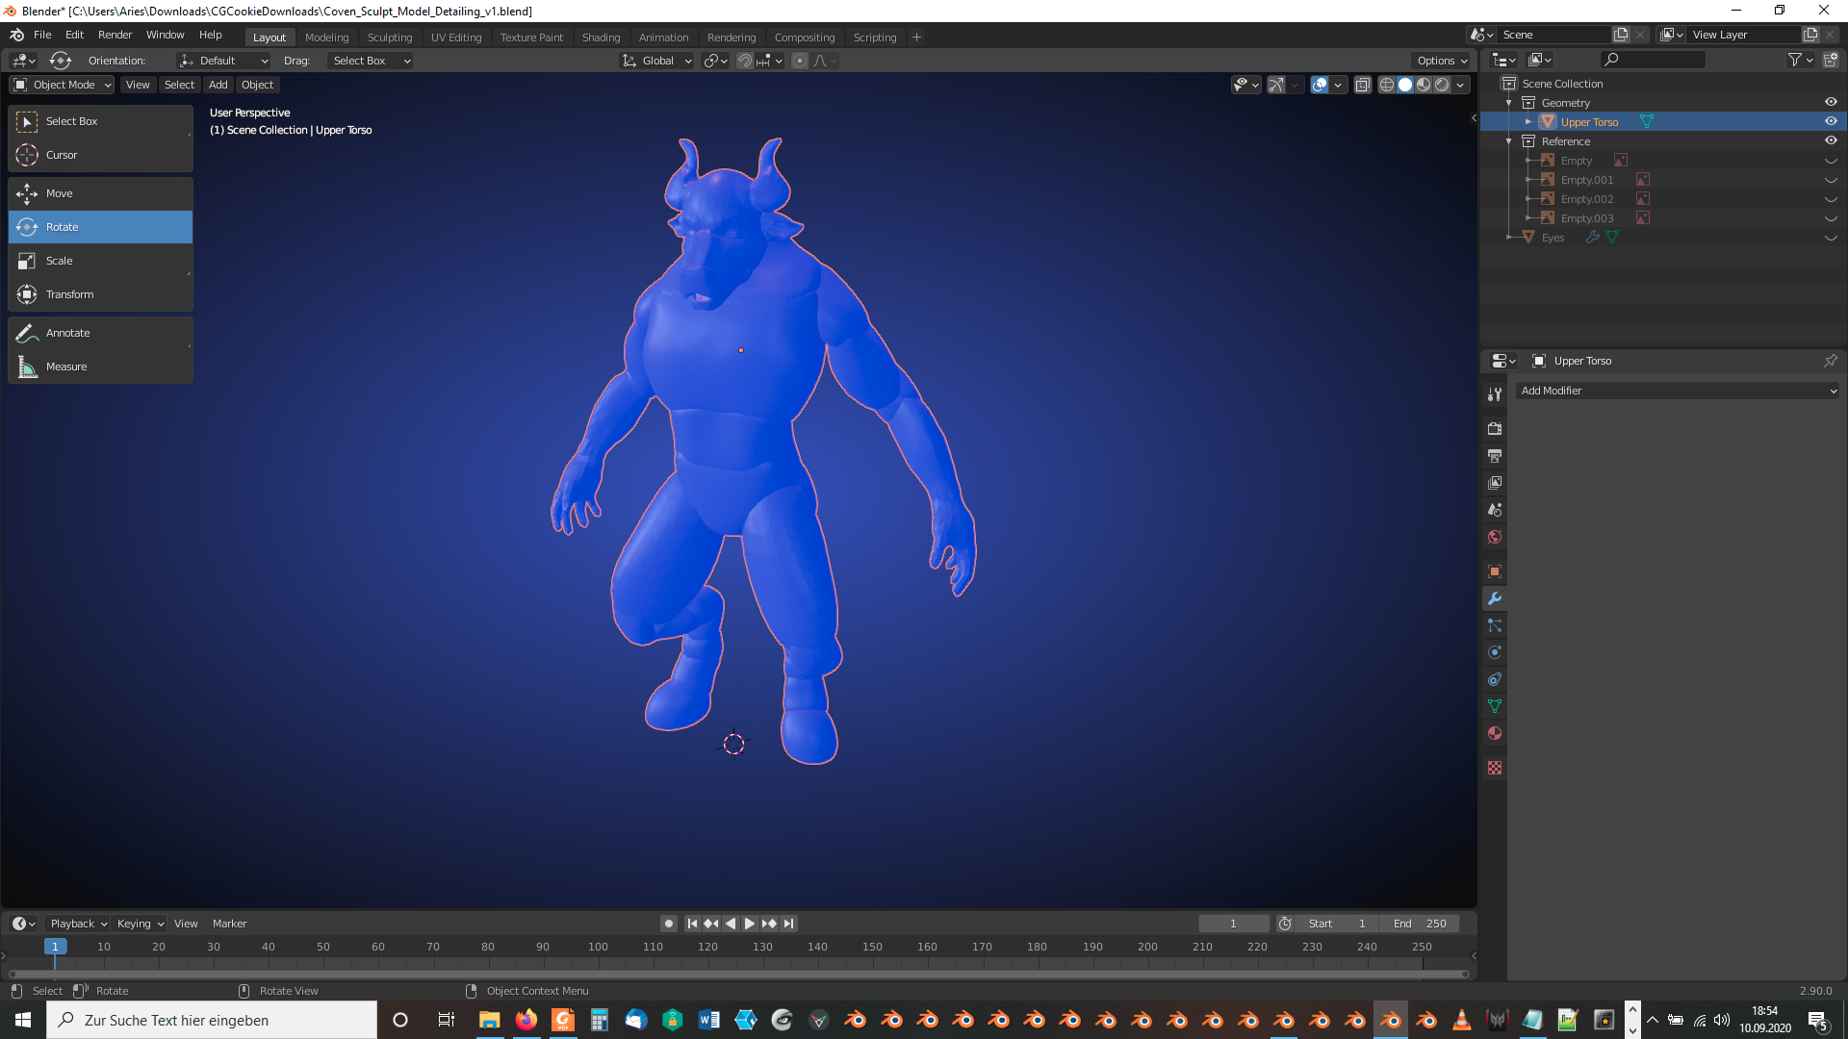Choose the Cursor tool
1848x1039 pixels.
(62, 155)
